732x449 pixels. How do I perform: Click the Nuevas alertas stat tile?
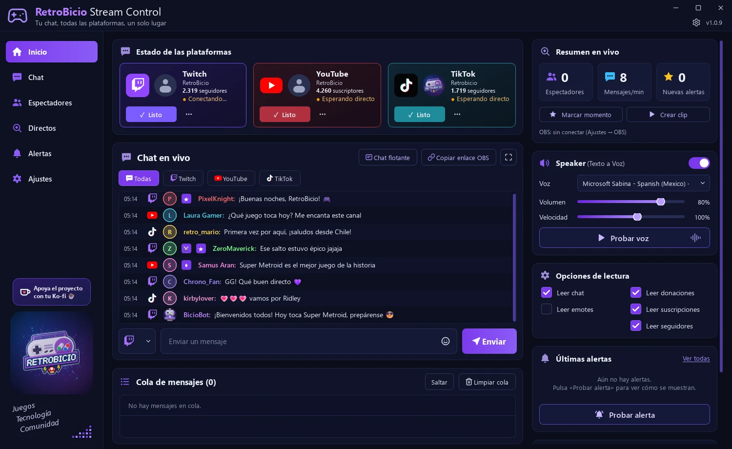point(683,82)
